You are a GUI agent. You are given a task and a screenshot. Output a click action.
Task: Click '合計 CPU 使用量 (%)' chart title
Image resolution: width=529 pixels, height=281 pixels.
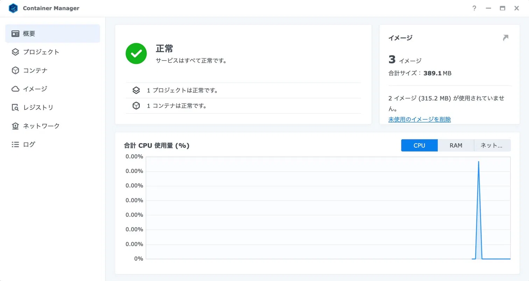157,145
